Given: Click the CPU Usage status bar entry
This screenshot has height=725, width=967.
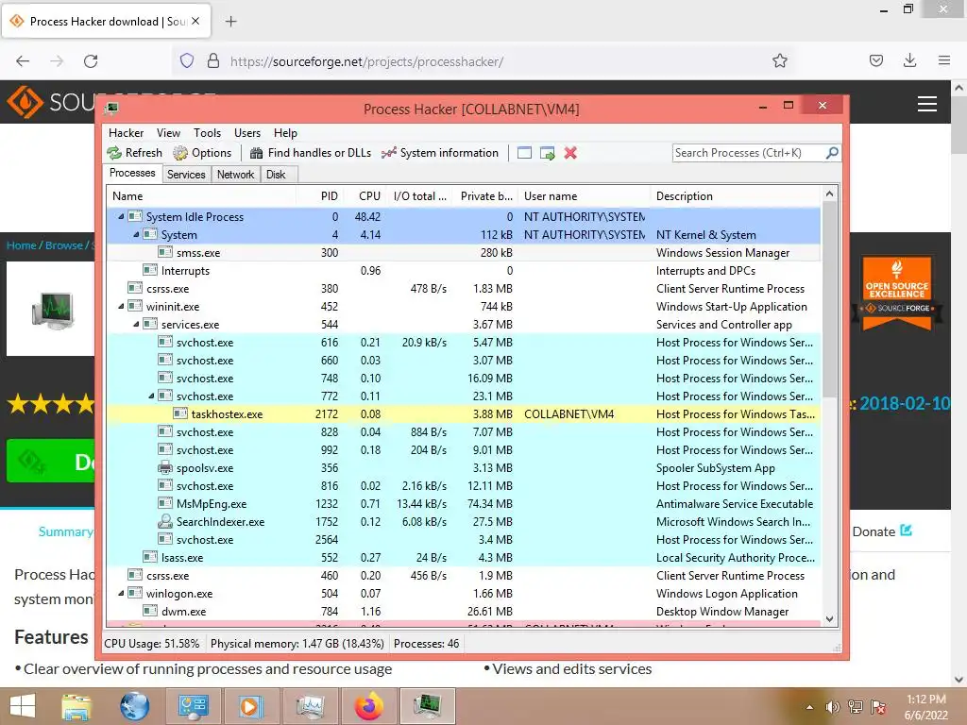Looking at the screenshot, I should click(x=152, y=644).
